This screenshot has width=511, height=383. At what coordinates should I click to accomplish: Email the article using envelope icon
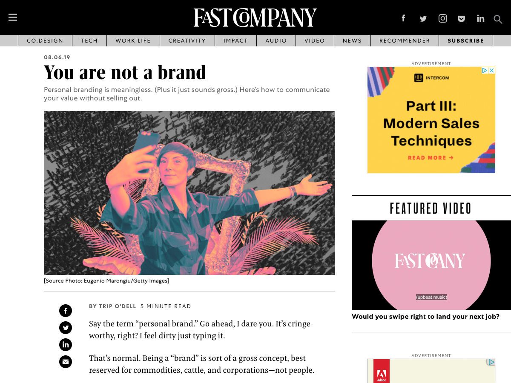(x=66, y=362)
